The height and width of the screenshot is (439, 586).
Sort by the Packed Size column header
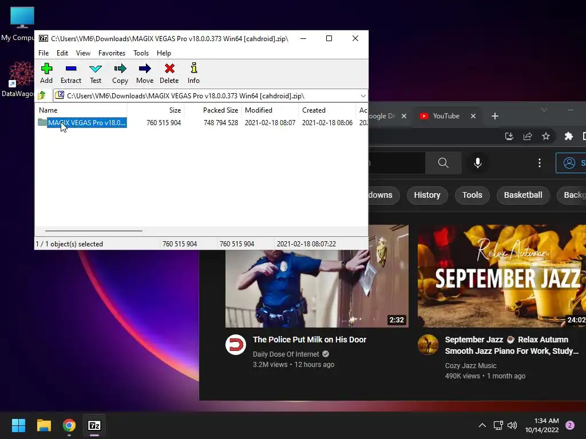click(213, 110)
